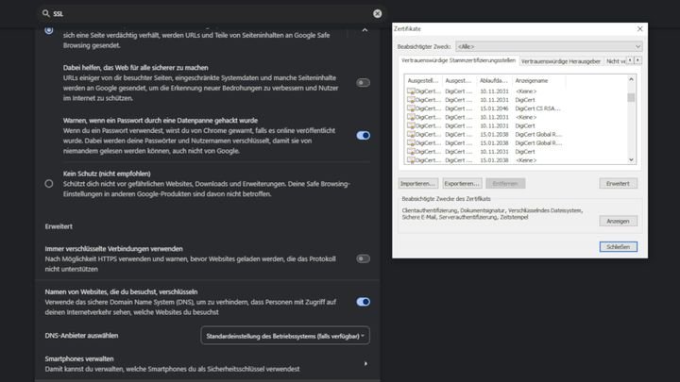Sort by the 'Anzeigename' column header

538,80
